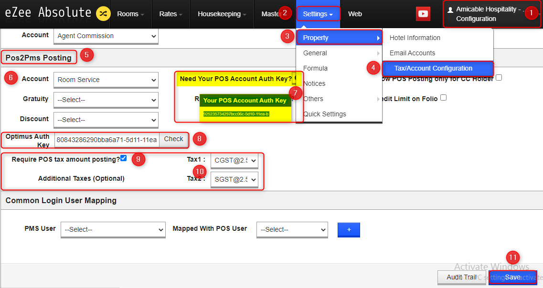Screen dimensions: 543x288
Task: Click the Check button
Action: 173,139
